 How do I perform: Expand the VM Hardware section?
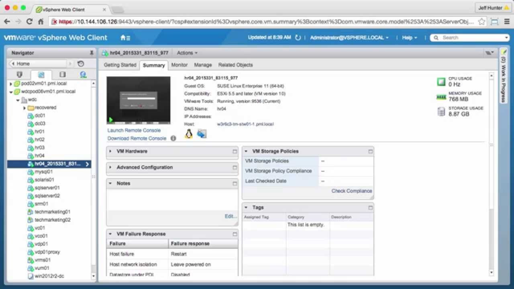(110, 151)
